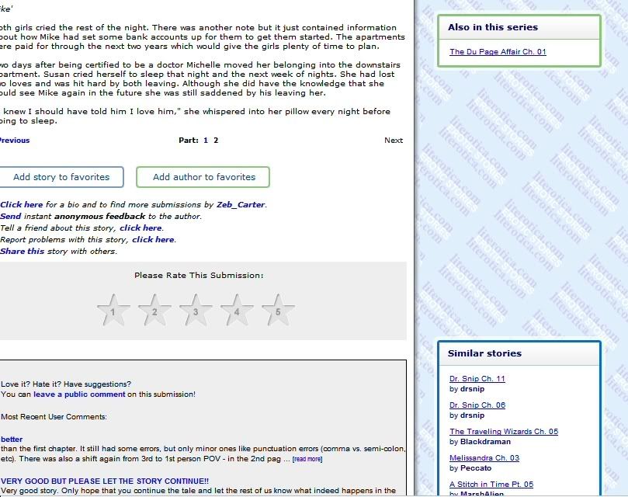The image size is (628, 497).
Task: Rate the story two stars
Action: point(154,310)
